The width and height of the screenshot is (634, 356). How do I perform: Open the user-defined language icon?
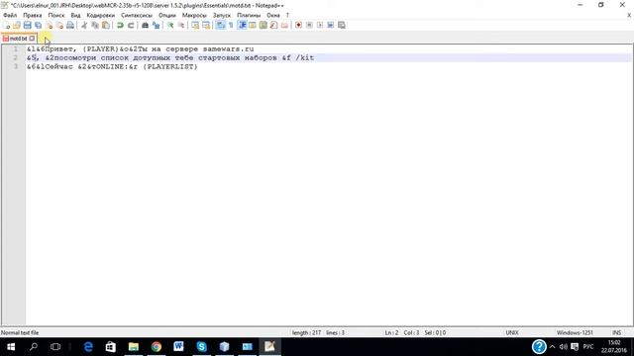[x=253, y=25]
